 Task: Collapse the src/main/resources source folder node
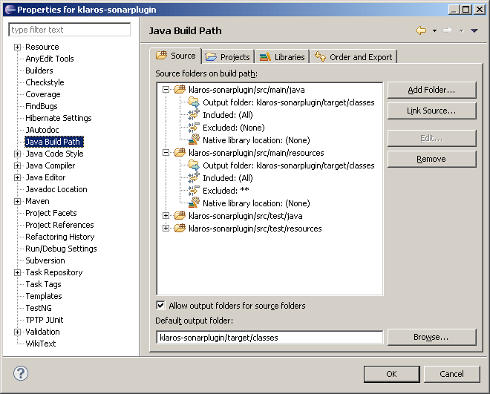point(166,153)
